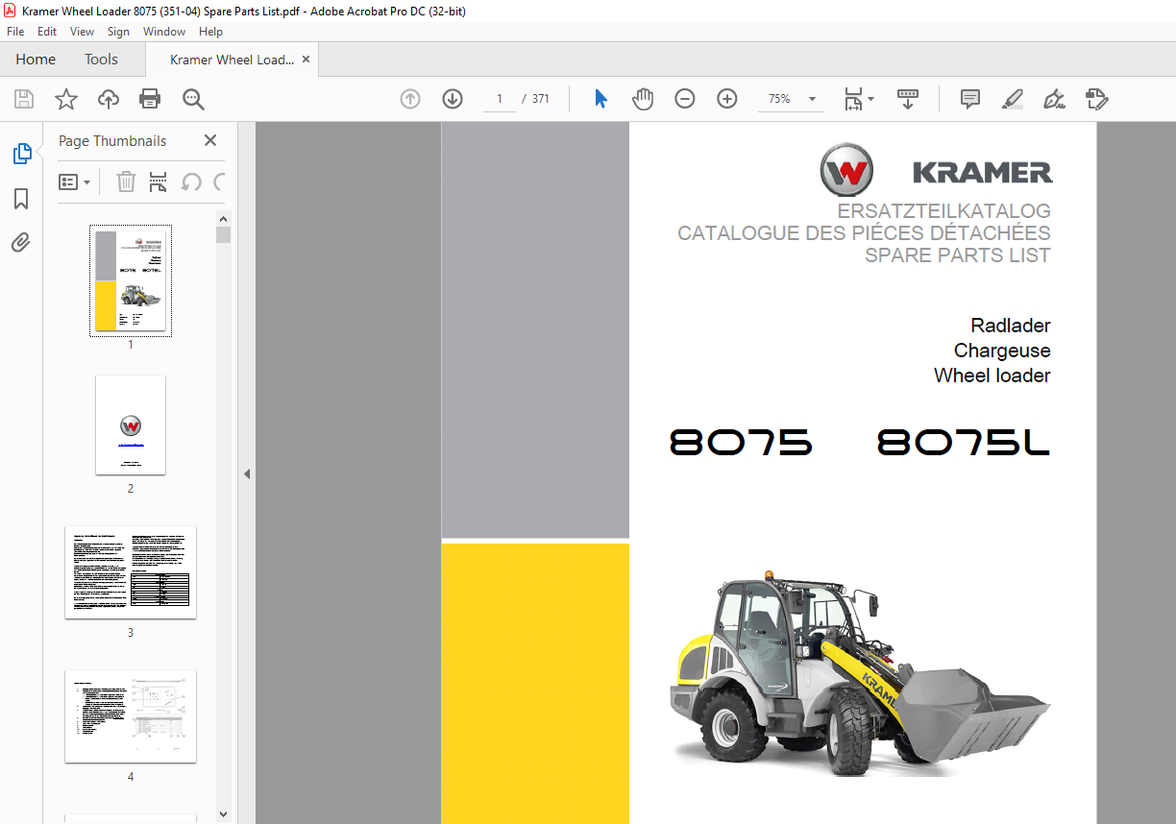1176x824 pixels.
Task: Open the Bookmarks panel
Action: pyautogui.click(x=21, y=199)
